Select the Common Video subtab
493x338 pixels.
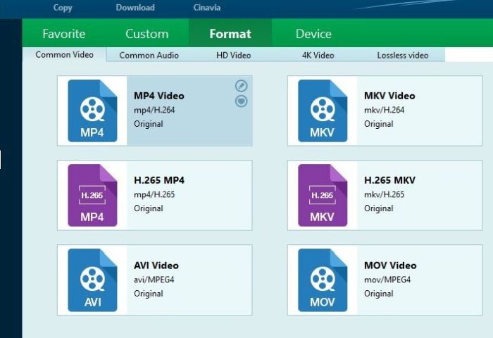[64, 55]
